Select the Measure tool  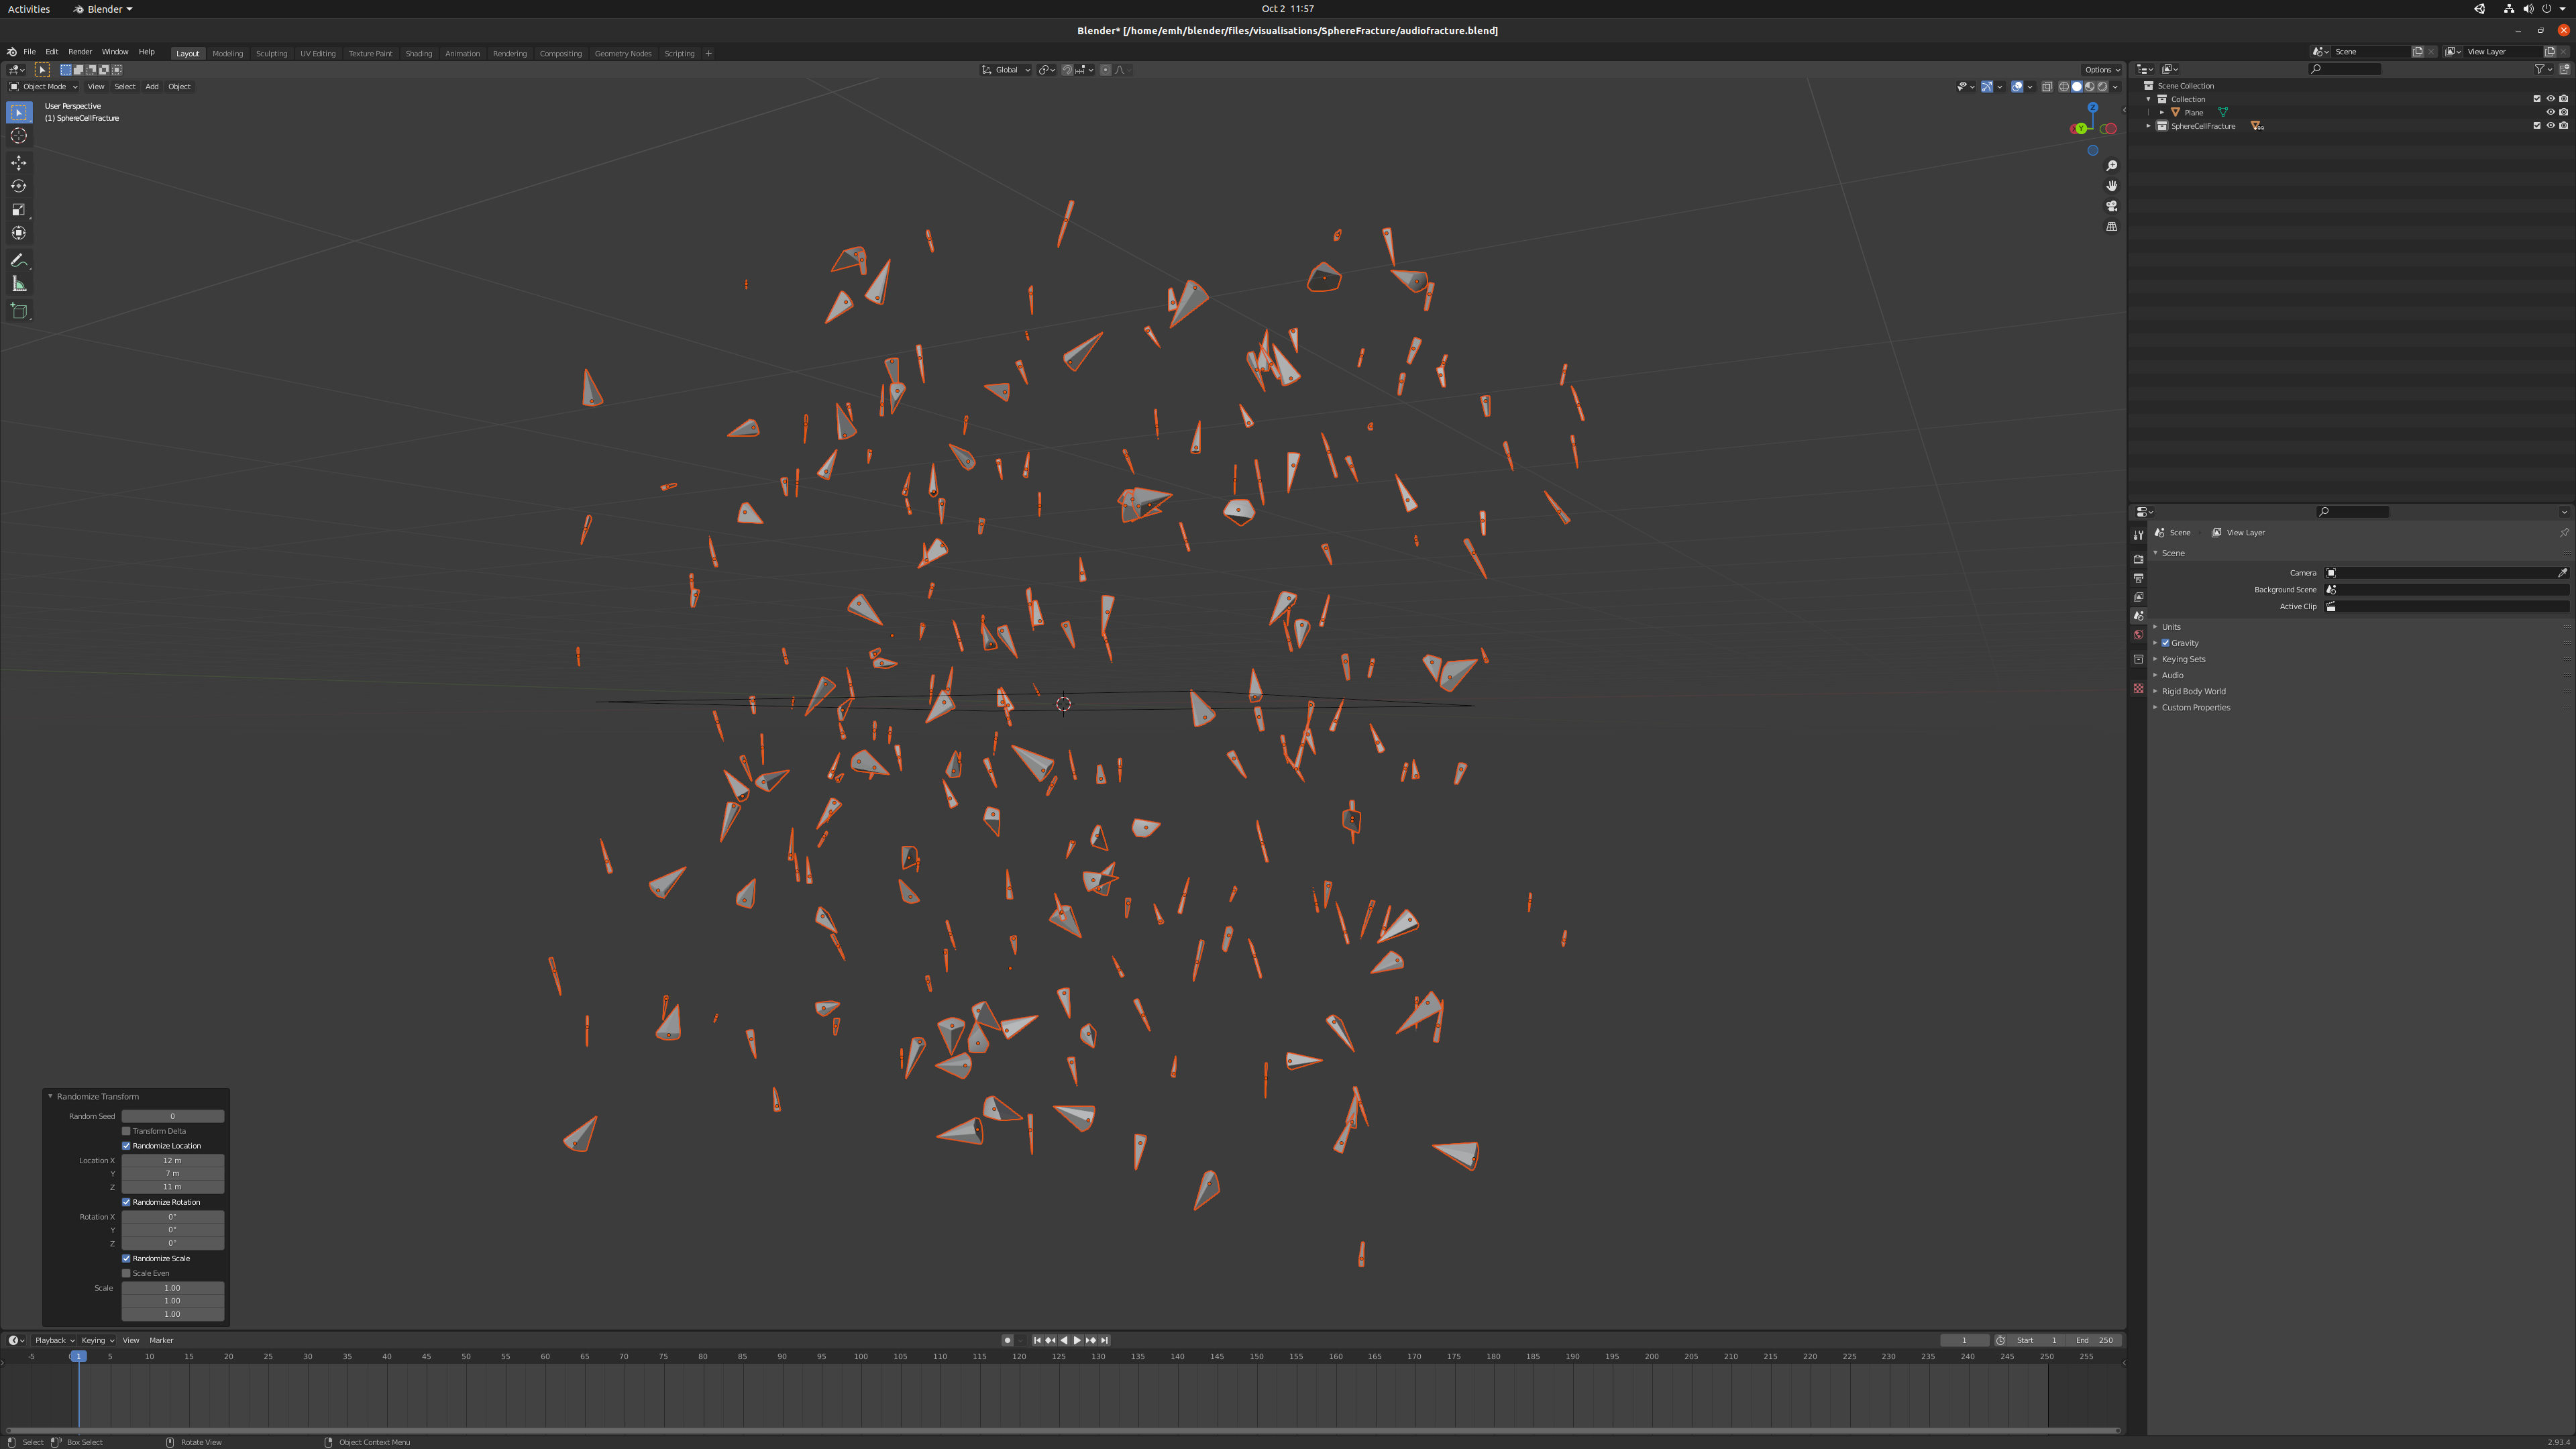pos(19,284)
